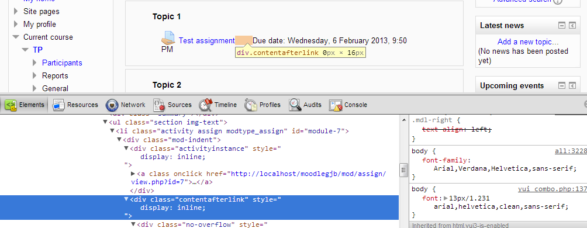Click the Elements panel scrollbar thumb
The width and height of the screenshot is (587, 228).
click(403, 170)
